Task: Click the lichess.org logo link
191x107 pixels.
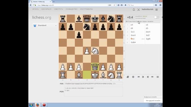Action: [x=42, y=18]
